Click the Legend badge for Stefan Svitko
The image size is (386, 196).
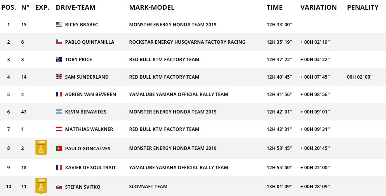(41, 186)
